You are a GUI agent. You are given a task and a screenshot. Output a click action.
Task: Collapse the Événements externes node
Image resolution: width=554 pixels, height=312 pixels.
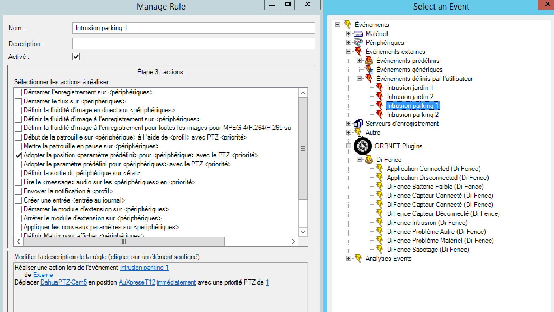point(349,51)
